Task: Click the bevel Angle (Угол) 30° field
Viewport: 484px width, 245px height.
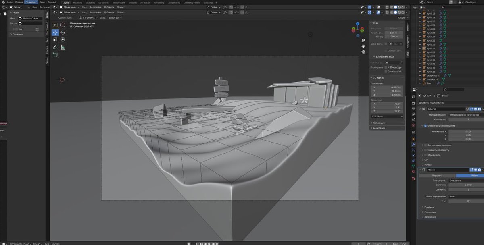Action: (466, 201)
